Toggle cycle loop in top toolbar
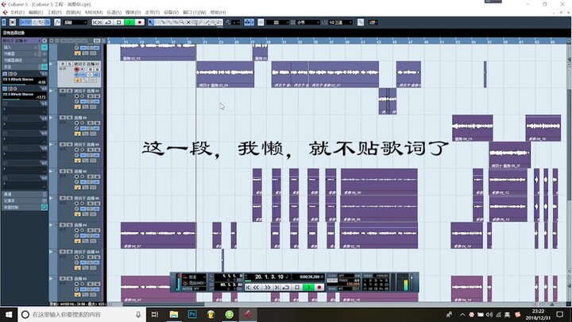This screenshot has height=322, width=572. tap(108, 22)
